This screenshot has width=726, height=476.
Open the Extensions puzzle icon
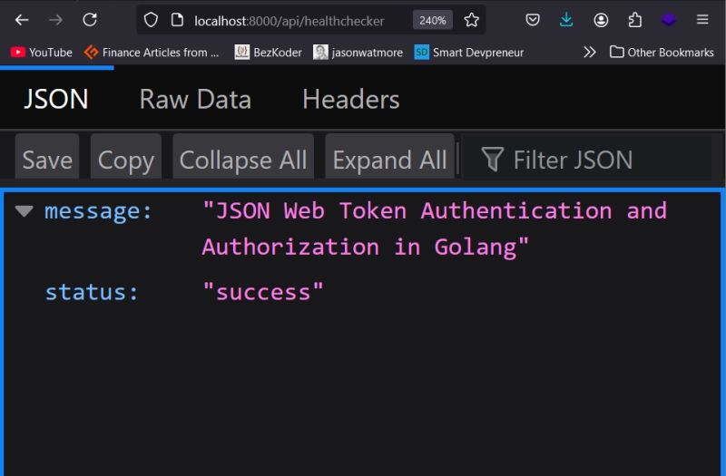coord(634,20)
